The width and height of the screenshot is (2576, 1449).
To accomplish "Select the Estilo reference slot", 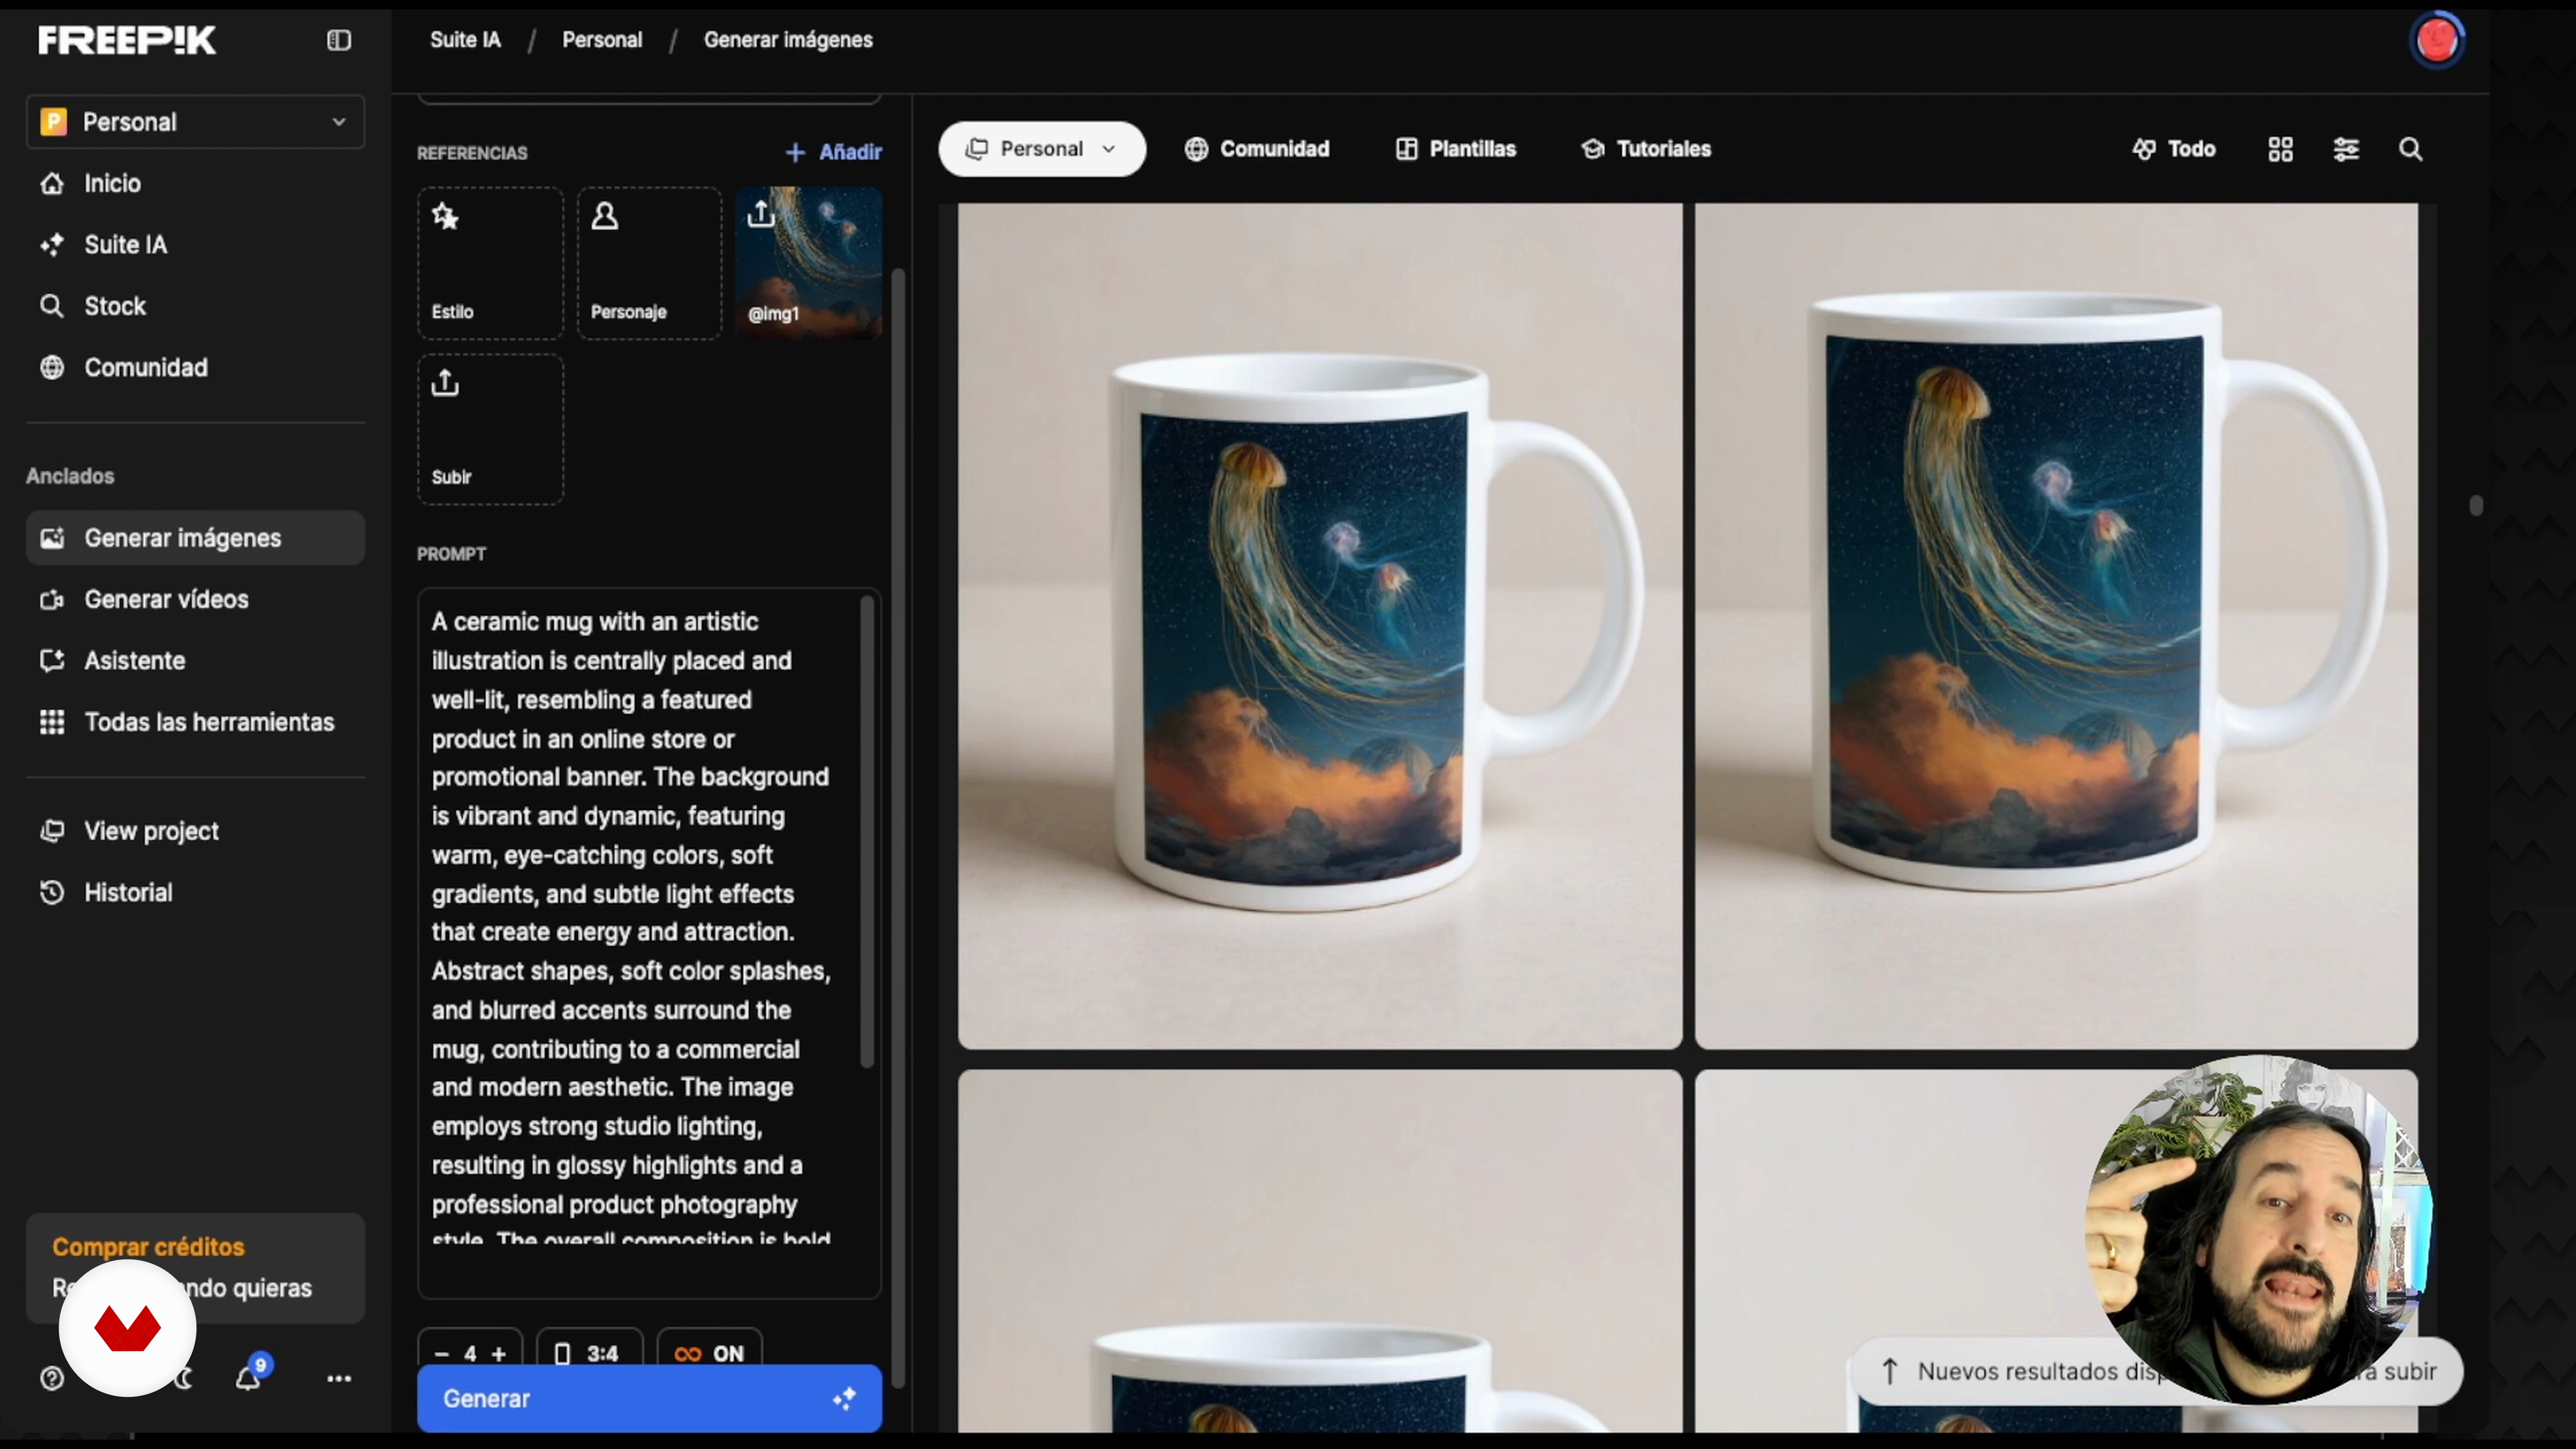I will tap(490, 263).
